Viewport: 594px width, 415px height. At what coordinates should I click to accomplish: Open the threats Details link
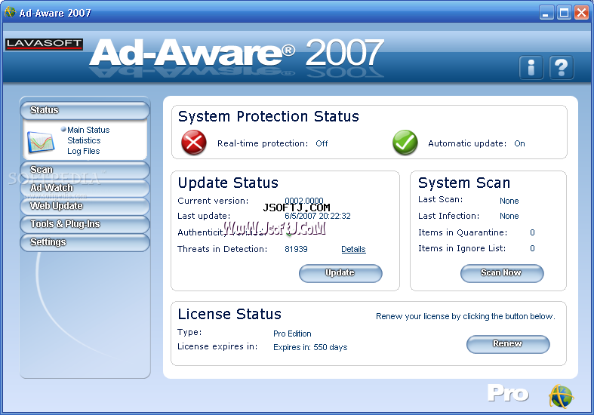(353, 249)
